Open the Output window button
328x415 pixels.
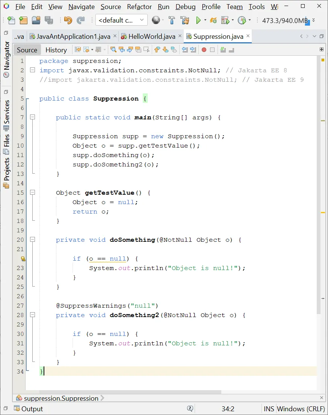(x=28, y=409)
